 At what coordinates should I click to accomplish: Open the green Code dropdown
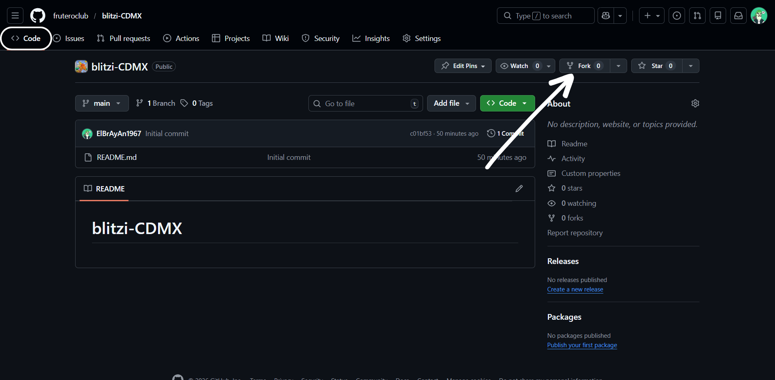507,103
